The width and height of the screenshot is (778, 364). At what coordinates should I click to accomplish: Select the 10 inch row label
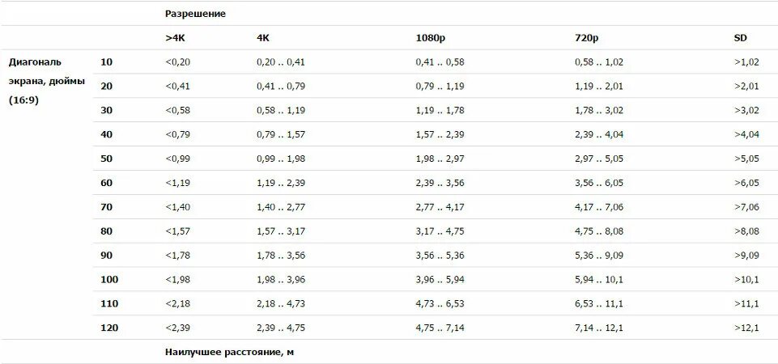pos(106,62)
